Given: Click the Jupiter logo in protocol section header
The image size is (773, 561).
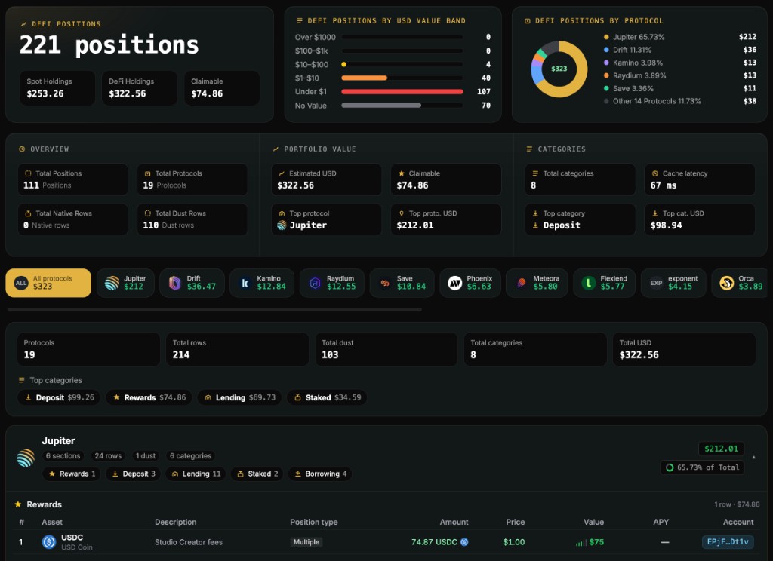Looking at the screenshot, I should (26, 458).
